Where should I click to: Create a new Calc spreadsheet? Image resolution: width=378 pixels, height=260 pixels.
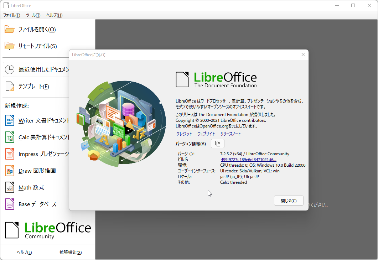[39, 137]
